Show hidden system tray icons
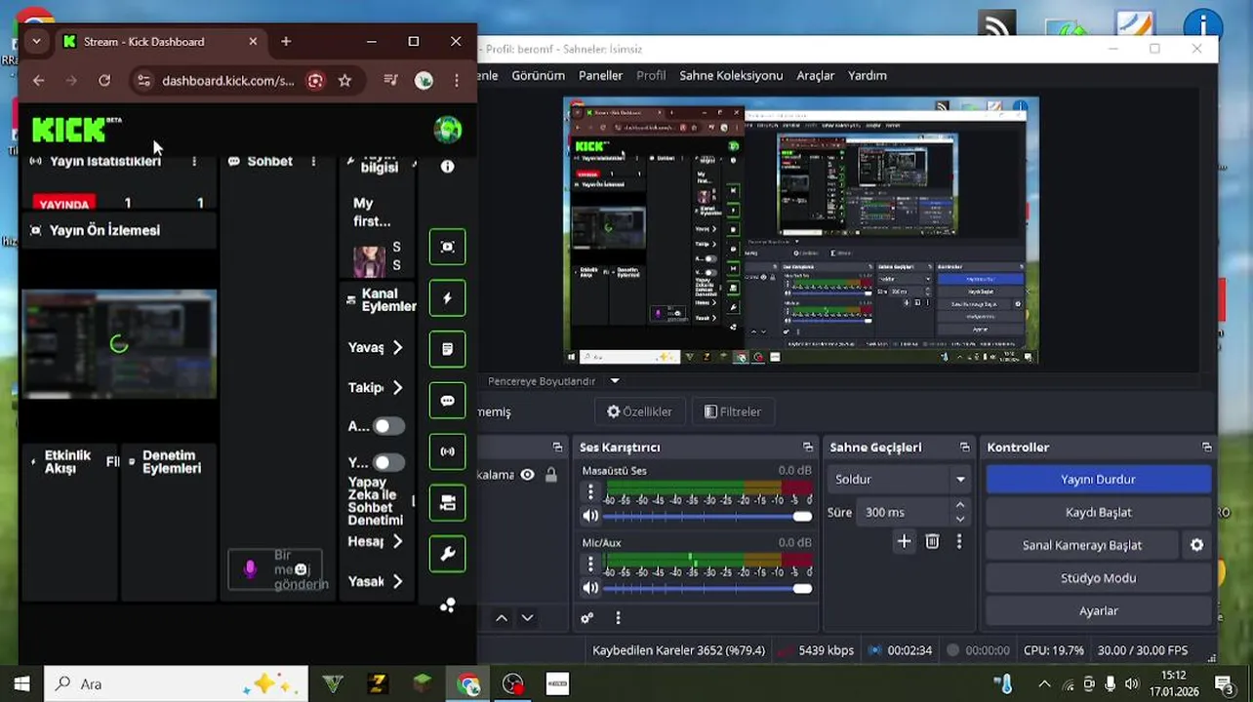 (x=1044, y=684)
